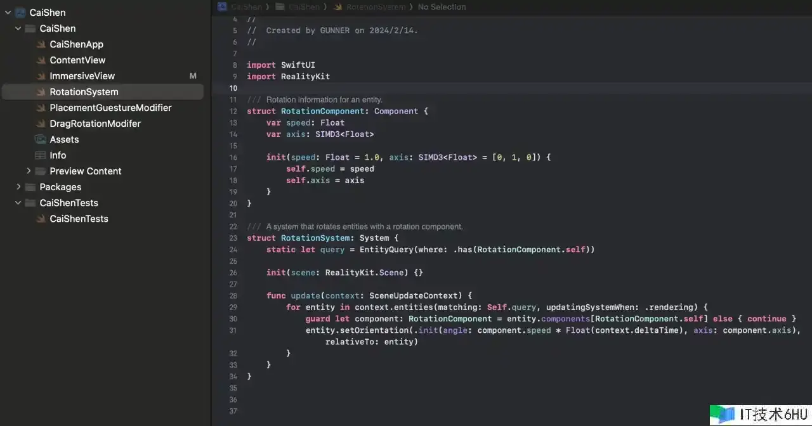
Task: Click No Selection in the jump bar
Action: pyautogui.click(x=442, y=7)
